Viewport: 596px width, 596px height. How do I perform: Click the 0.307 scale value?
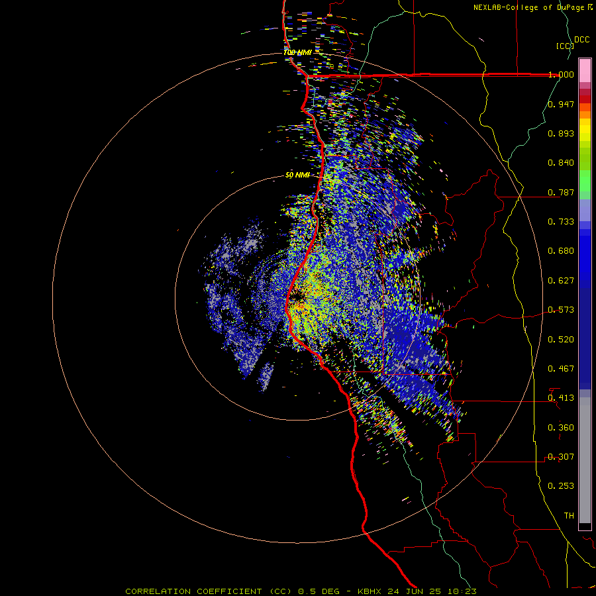coord(561,457)
